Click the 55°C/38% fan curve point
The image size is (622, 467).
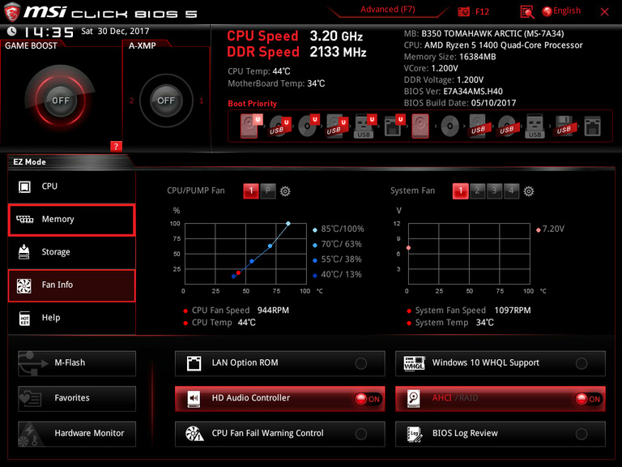(252, 261)
